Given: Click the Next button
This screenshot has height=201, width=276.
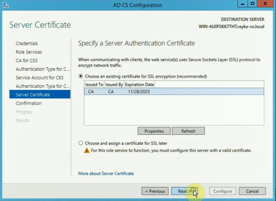Looking at the screenshot, I should tap(184, 191).
